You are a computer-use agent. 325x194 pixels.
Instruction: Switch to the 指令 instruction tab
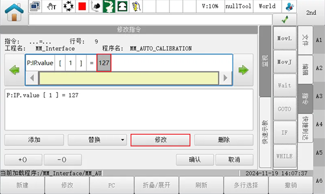click(x=305, y=99)
